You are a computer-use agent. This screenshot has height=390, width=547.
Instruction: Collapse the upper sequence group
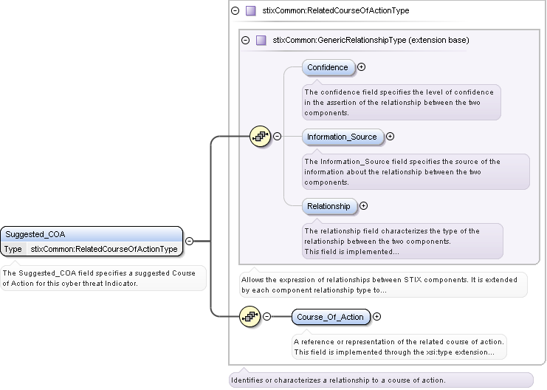pyautogui.click(x=278, y=136)
